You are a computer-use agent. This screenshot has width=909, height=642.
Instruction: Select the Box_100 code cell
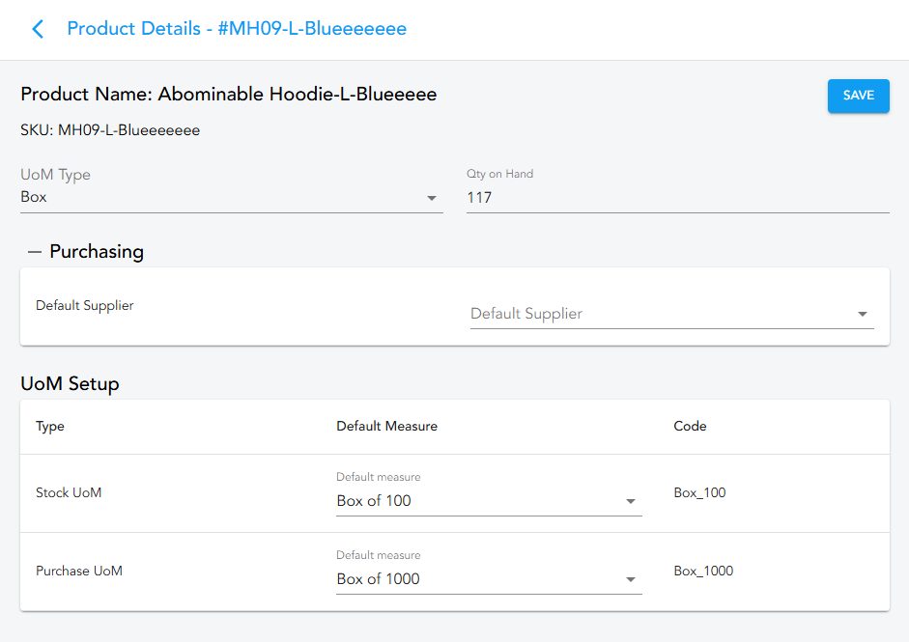pos(699,492)
